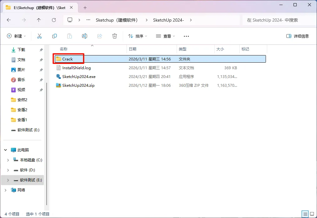
Task: Toggle the 详细信息 details pane
Action: 297,36
